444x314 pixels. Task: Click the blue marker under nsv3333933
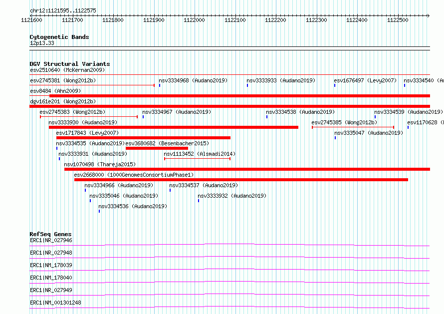click(247, 85)
